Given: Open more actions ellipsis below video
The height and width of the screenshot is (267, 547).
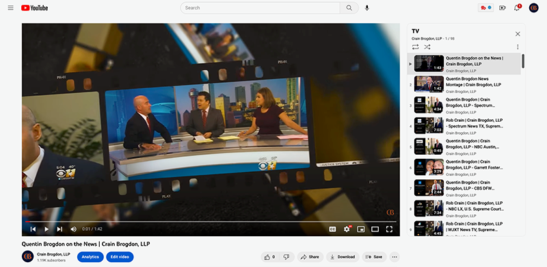Looking at the screenshot, I should click(x=395, y=257).
